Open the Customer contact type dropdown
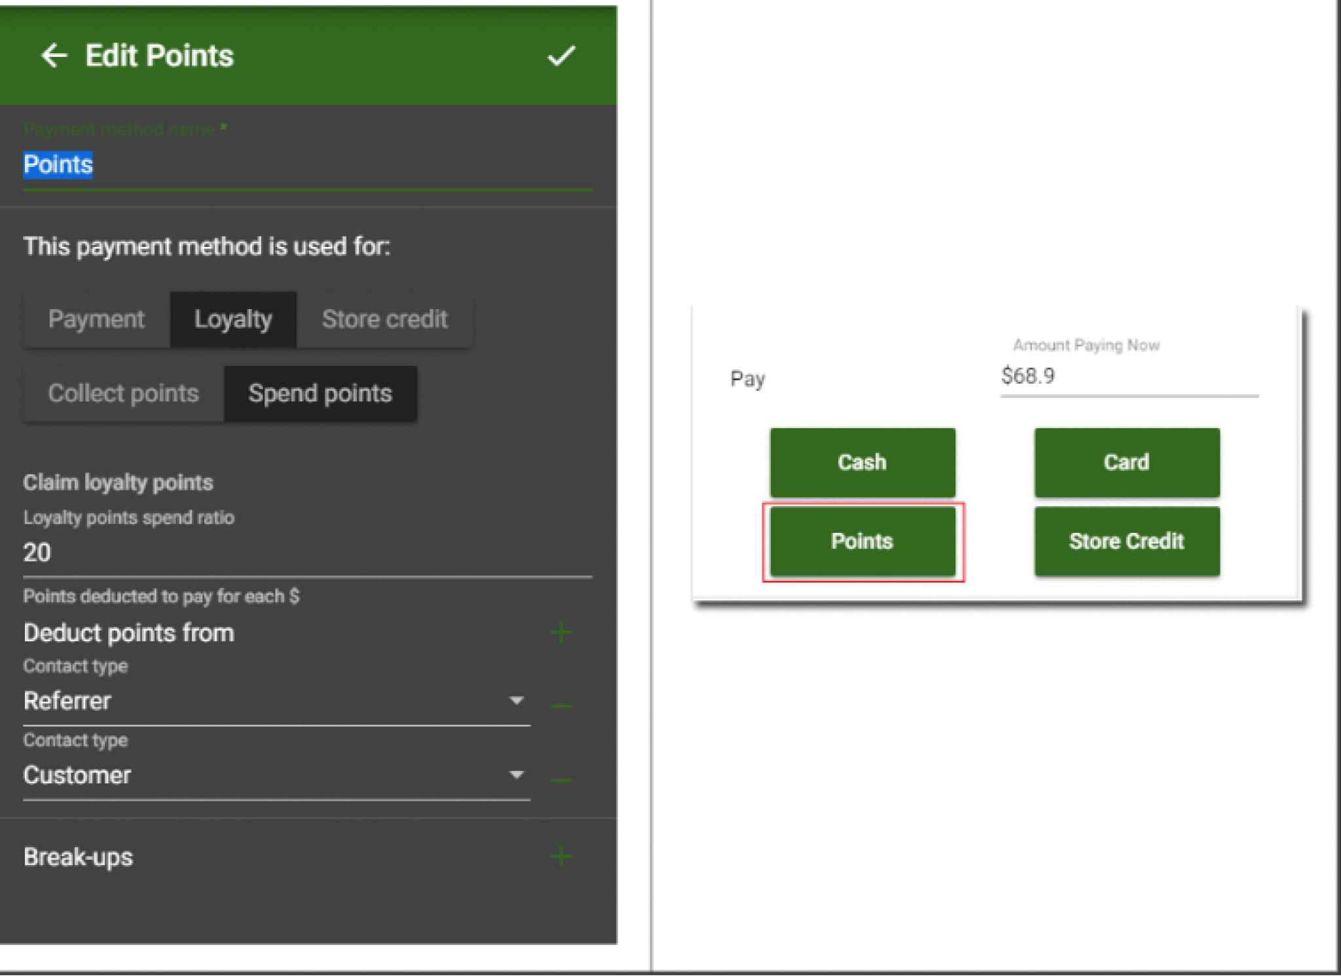Screen dimensions: 1341x977 (x=517, y=775)
